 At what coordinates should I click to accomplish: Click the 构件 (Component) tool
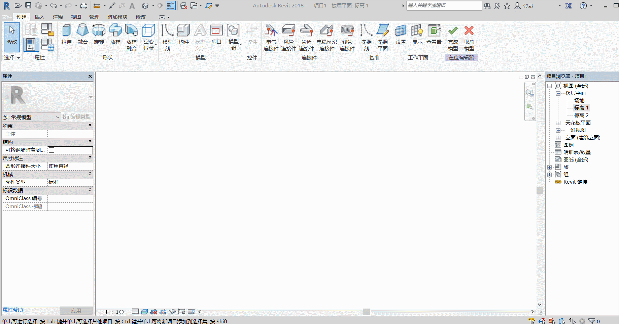coord(184,34)
